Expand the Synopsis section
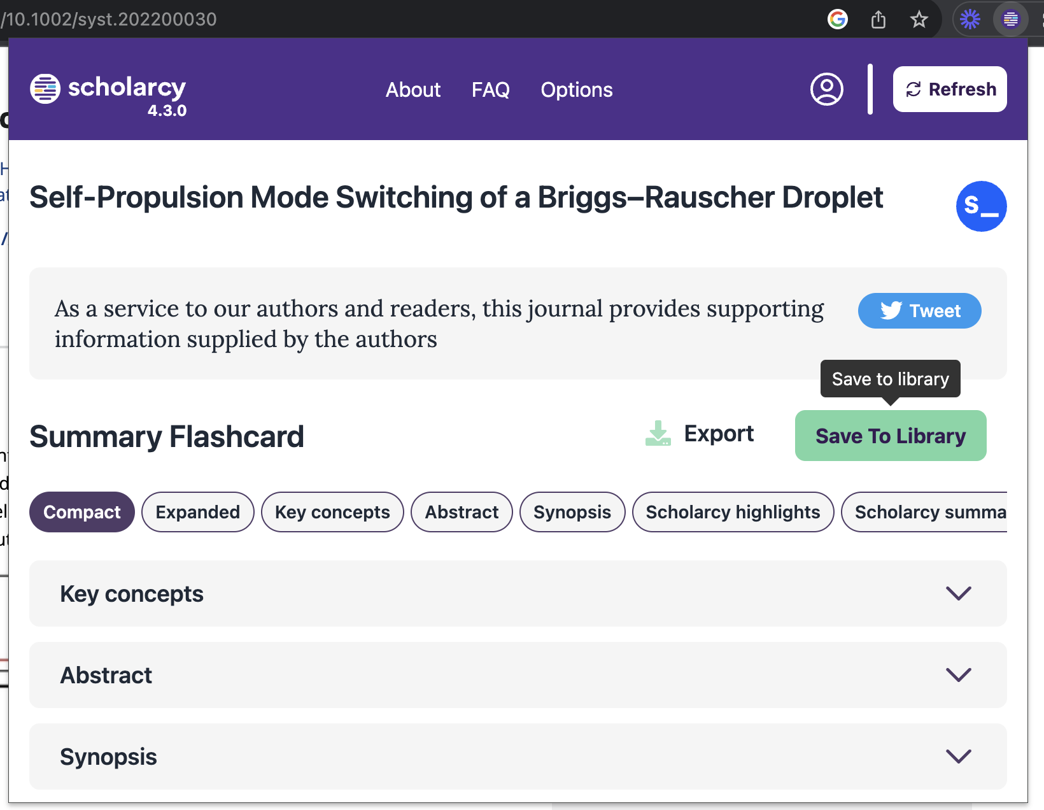The width and height of the screenshot is (1044, 810). coord(957,757)
